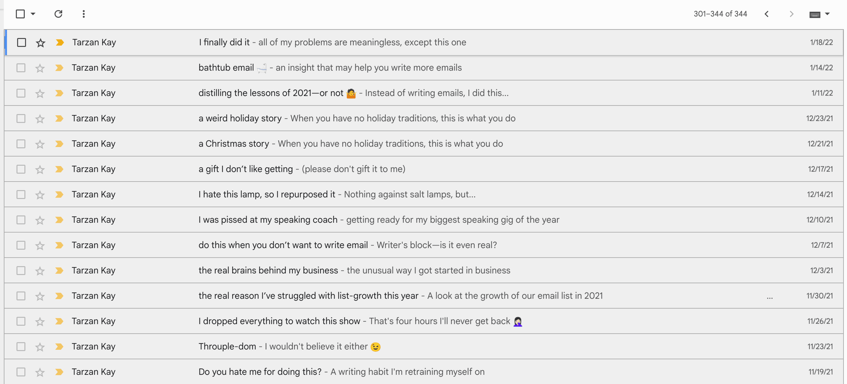Screen dimensions: 847x384
Task: Star the 'bathtub email' message
Action: (40, 68)
